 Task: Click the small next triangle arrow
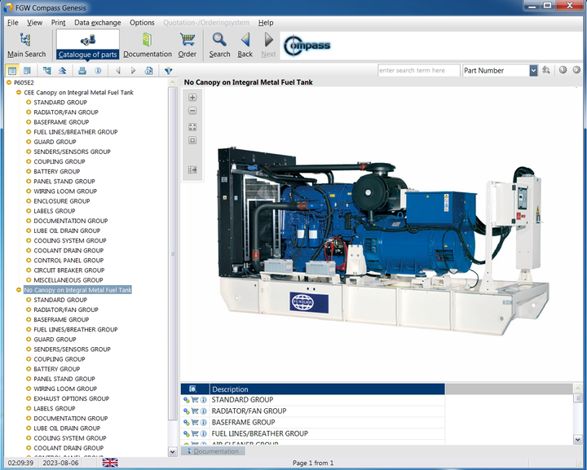coord(133,70)
